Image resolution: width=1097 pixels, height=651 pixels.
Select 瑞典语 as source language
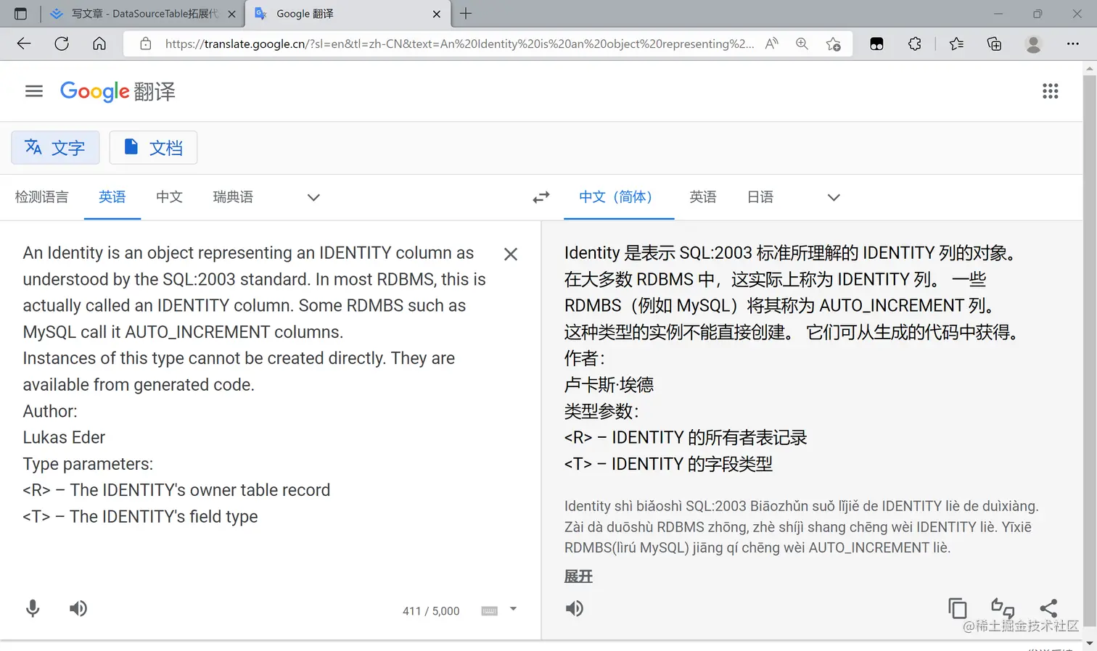(x=233, y=197)
